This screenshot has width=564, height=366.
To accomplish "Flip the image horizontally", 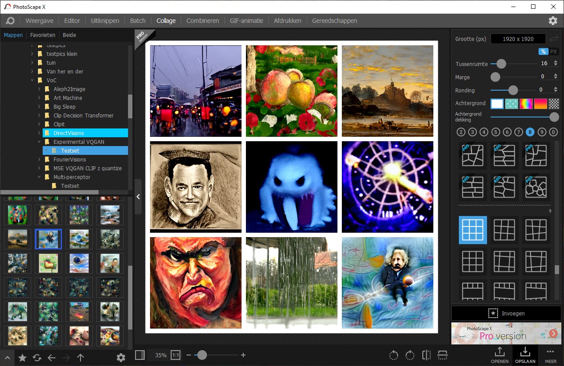I will tap(426, 355).
